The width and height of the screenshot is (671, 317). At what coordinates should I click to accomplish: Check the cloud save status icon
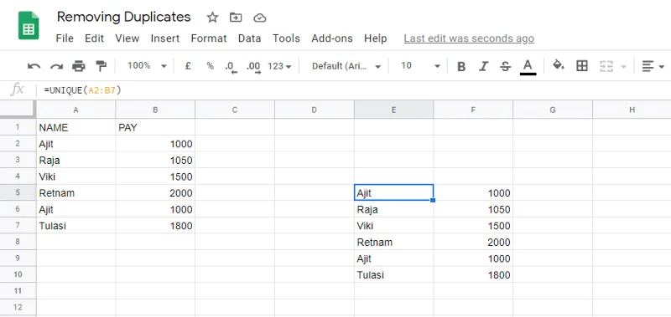pyautogui.click(x=260, y=18)
